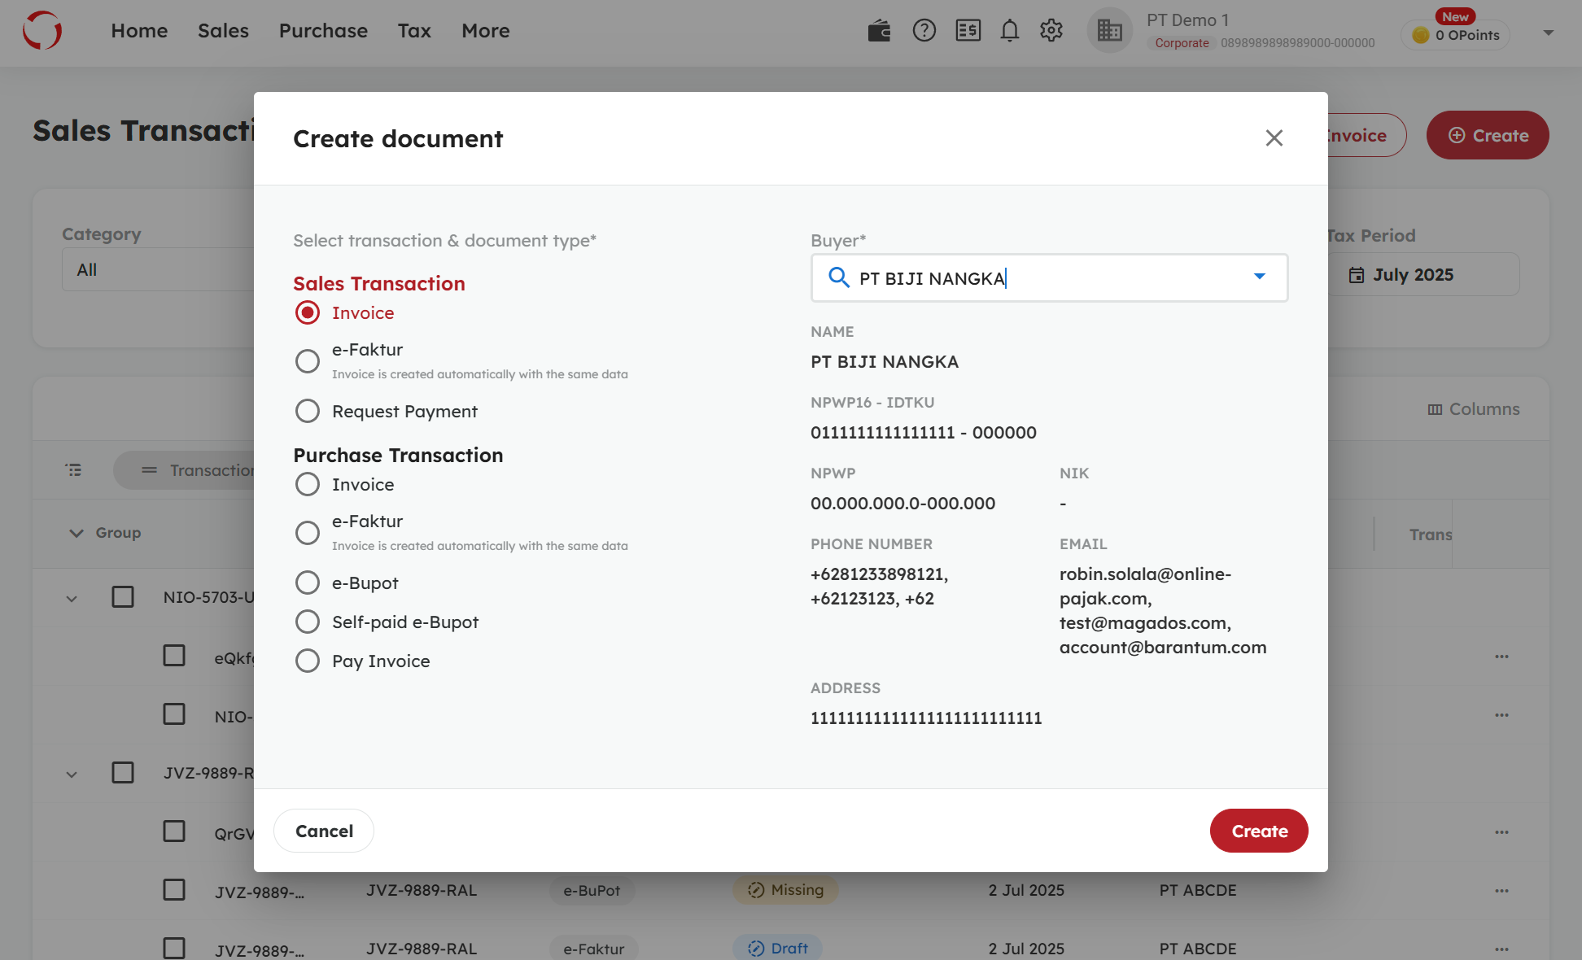Image resolution: width=1582 pixels, height=960 pixels.
Task: Select Request Payment radio option
Action: pyautogui.click(x=308, y=412)
